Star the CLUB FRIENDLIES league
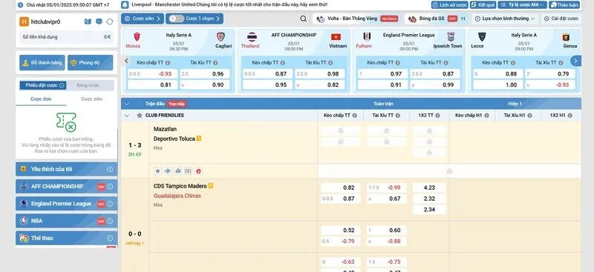 tap(140, 116)
